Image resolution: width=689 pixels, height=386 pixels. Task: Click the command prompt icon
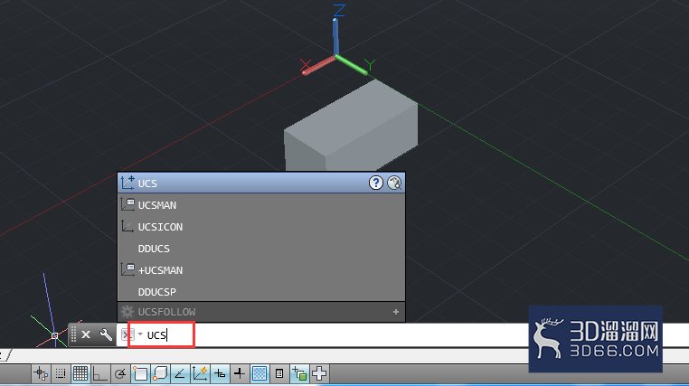coord(127,334)
